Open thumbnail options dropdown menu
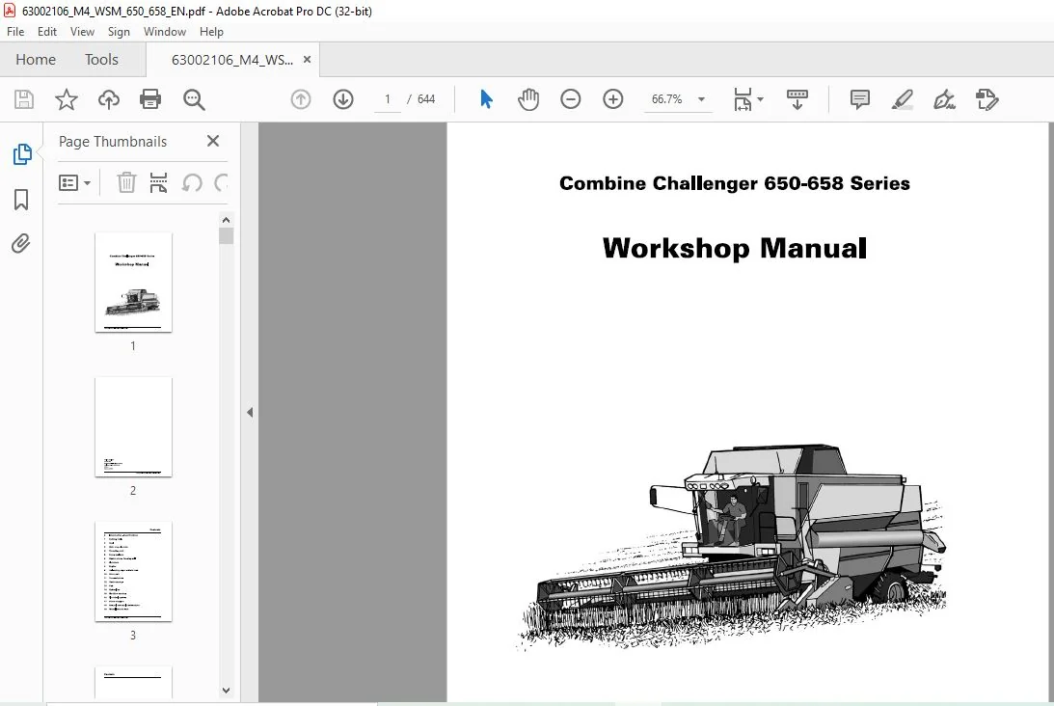 tap(74, 183)
